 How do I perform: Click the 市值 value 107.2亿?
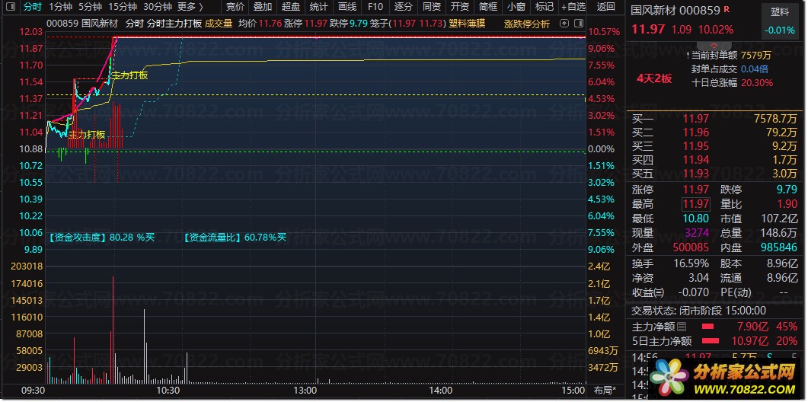(779, 219)
